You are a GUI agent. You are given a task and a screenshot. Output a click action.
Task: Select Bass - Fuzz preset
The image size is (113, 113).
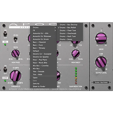[x=44, y=45]
